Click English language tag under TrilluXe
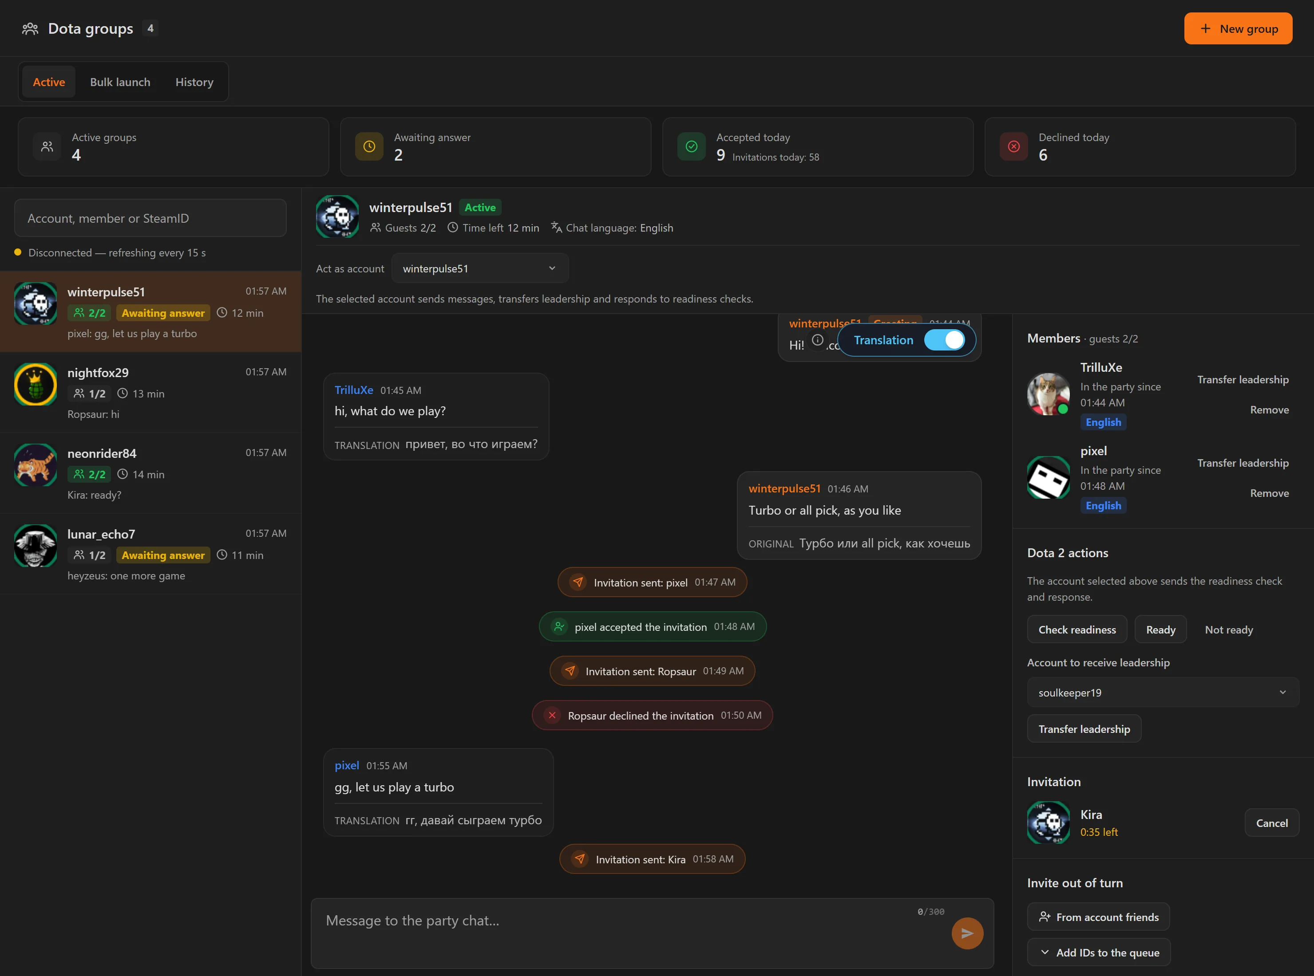Image resolution: width=1314 pixels, height=976 pixels. (x=1103, y=422)
